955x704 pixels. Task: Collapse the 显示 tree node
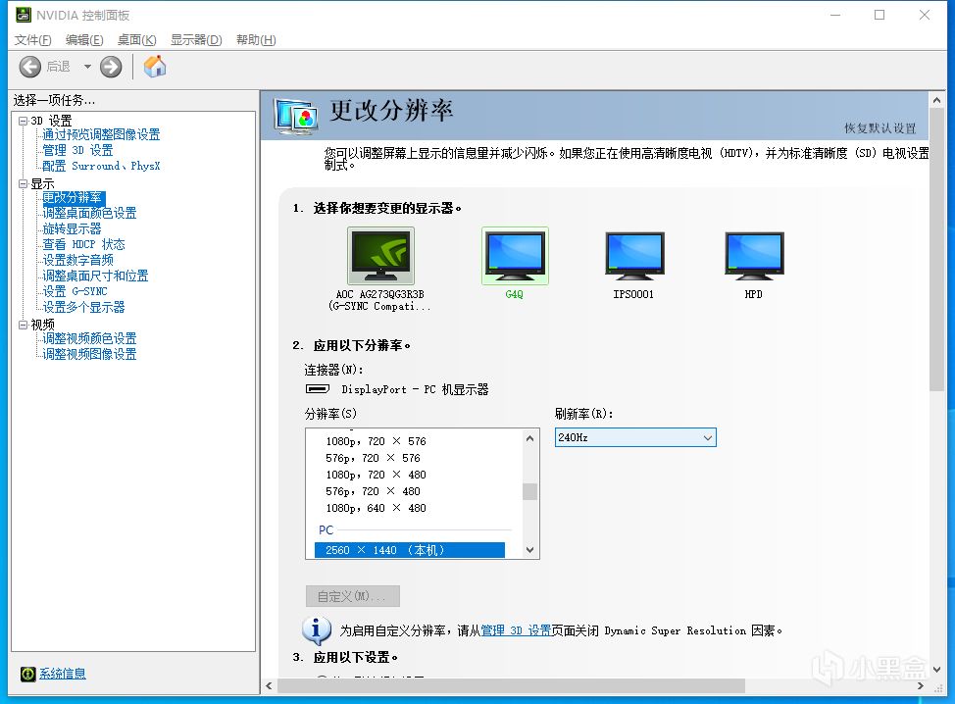[x=24, y=183]
